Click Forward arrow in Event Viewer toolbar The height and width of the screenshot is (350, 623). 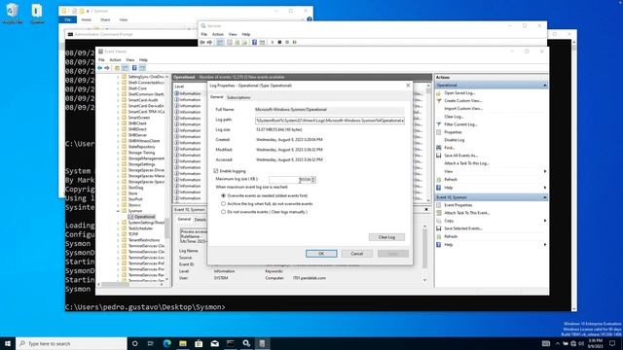107,68
